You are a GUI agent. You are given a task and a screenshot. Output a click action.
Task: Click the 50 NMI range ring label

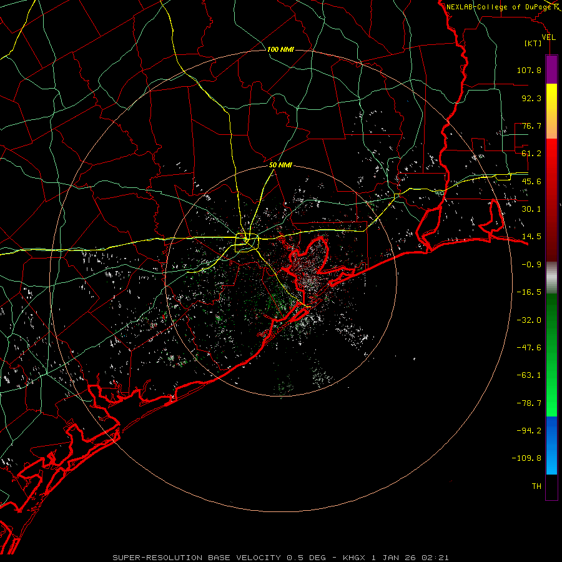pos(280,165)
